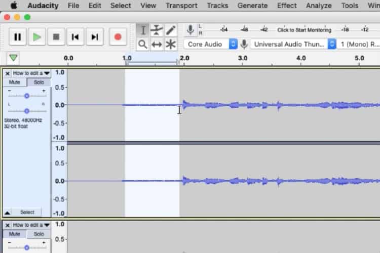This screenshot has width=380, height=253.
Task: Click the first track's pan slider knob
Action: (x=27, y=111)
